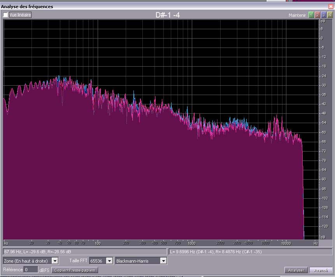Click Maintenir hold button 3
The height and width of the screenshot is (277, 335).
pyautogui.click(x=323, y=15)
